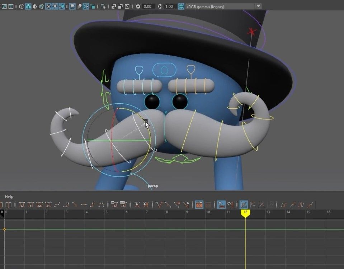Toggle use all lights bulb icon
Screen dimensions: 344x269
coord(55,6)
